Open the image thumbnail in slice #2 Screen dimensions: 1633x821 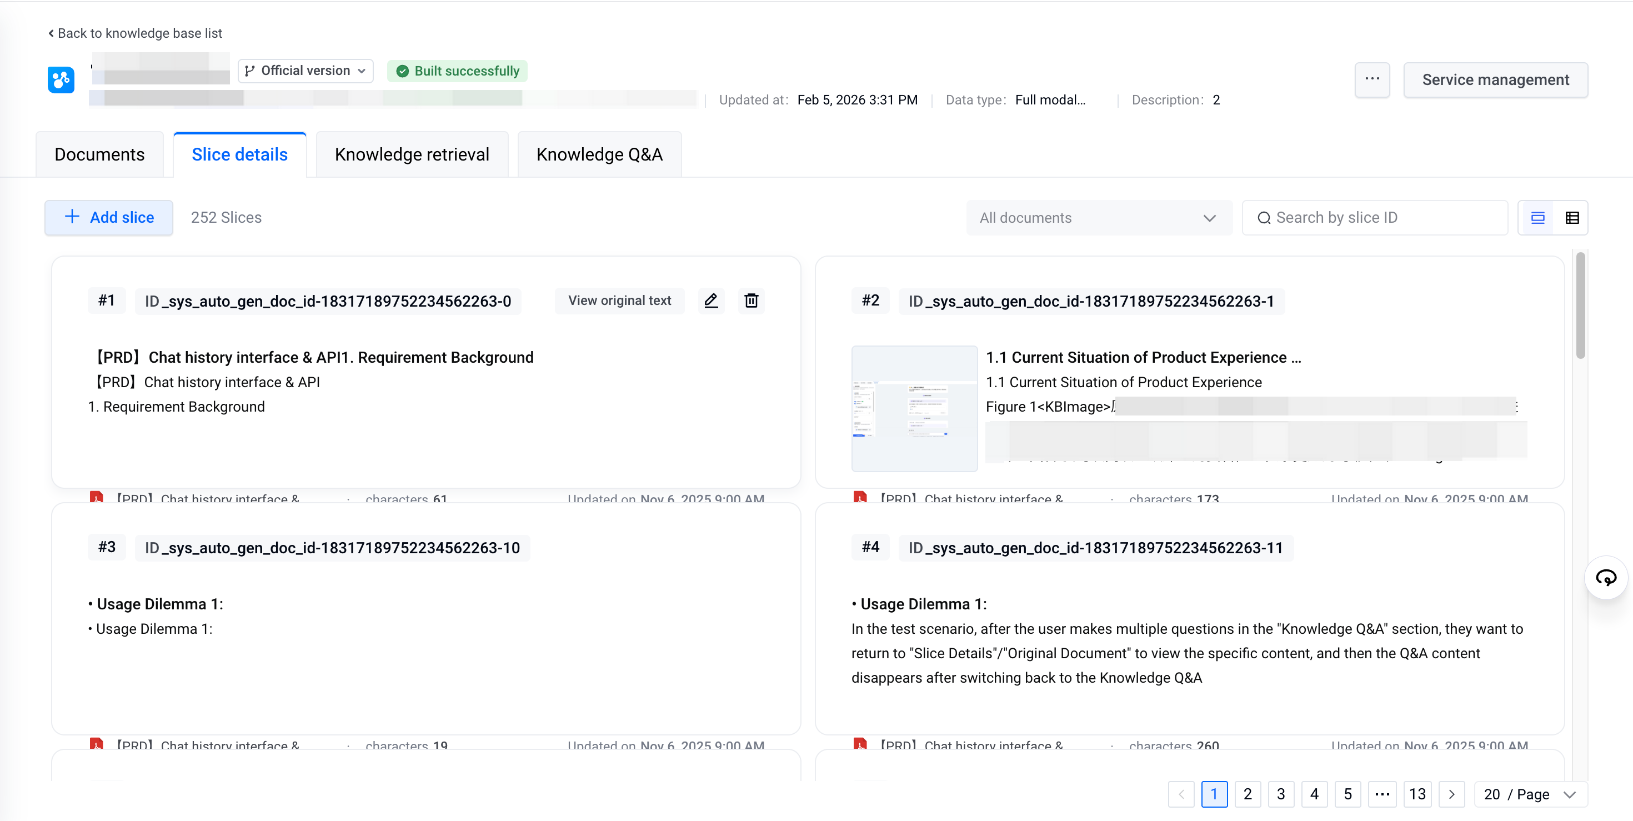(x=914, y=408)
